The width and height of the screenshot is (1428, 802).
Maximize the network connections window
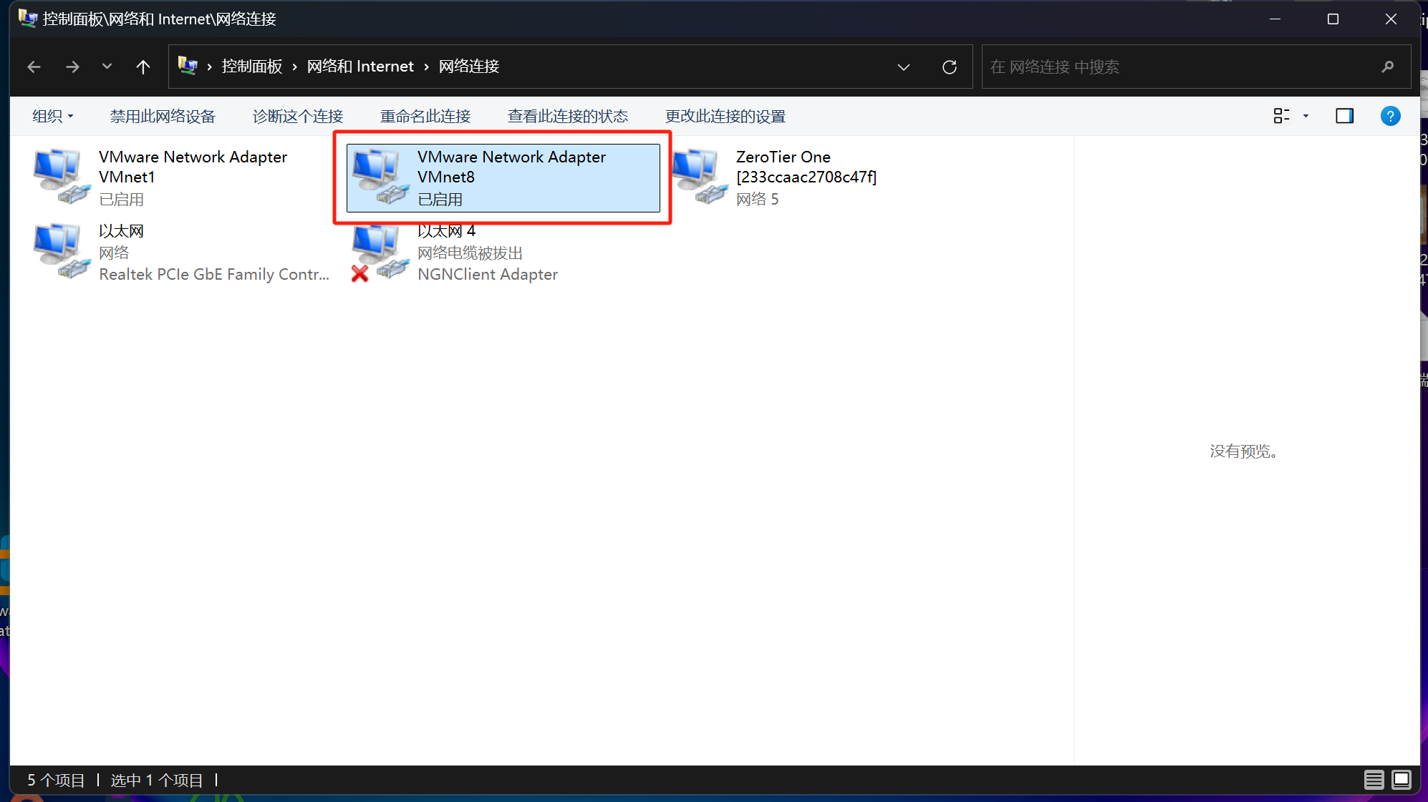(x=1333, y=19)
